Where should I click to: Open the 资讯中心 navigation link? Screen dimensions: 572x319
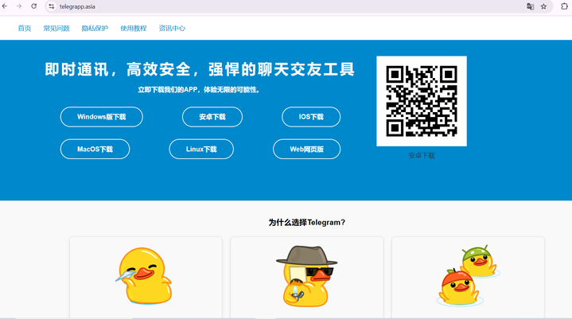point(172,29)
